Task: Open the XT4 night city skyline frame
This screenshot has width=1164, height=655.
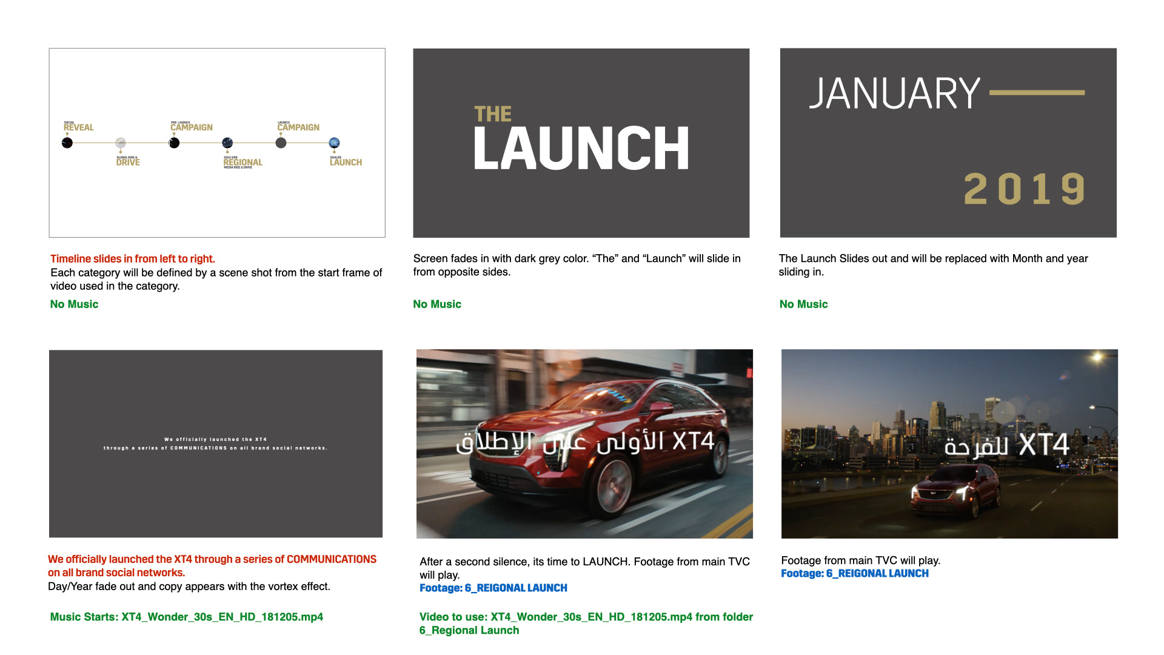Action: point(949,443)
